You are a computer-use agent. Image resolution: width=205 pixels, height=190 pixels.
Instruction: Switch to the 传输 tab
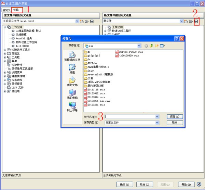[17, 10]
